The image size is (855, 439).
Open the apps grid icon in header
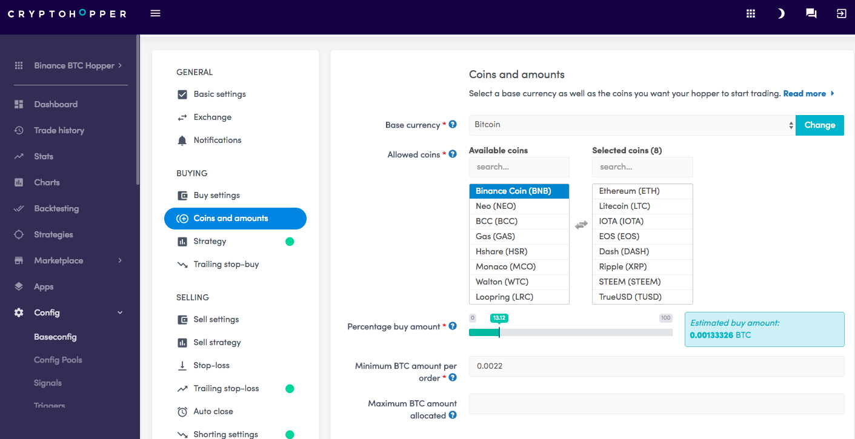pyautogui.click(x=751, y=13)
